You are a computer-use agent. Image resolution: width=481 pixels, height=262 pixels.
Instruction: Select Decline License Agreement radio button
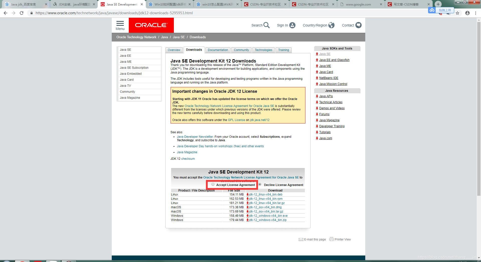point(260,184)
